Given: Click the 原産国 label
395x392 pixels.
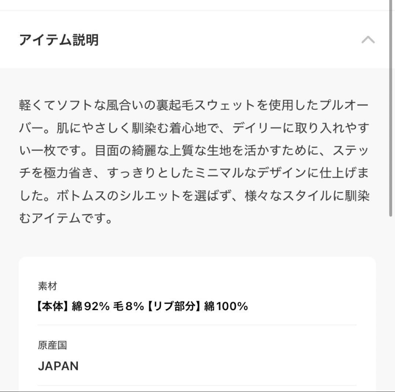Looking at the screenshot, I should 52,345.
